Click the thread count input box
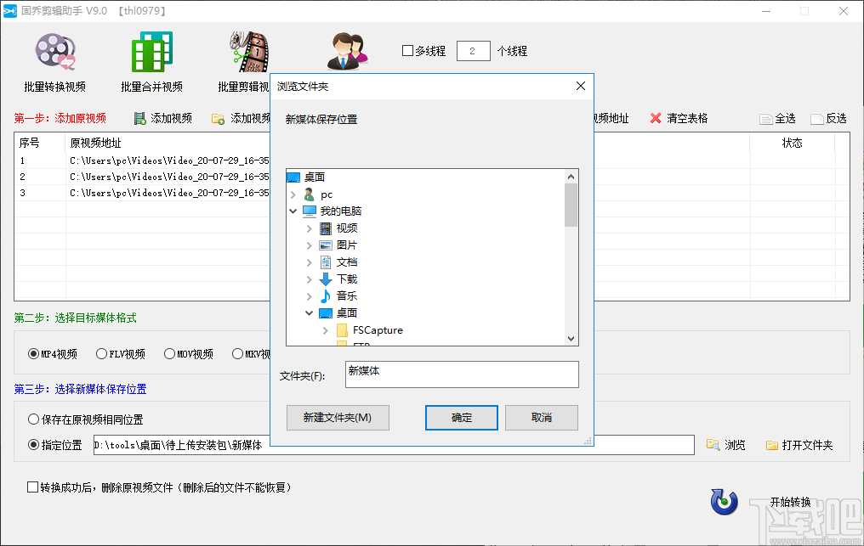 [x=474, y=51]
